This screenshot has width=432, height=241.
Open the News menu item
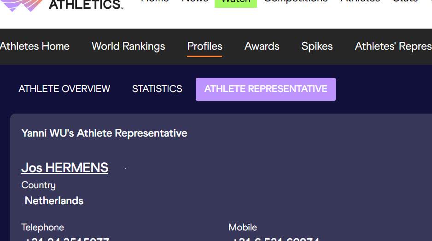[x=195, y=2]
